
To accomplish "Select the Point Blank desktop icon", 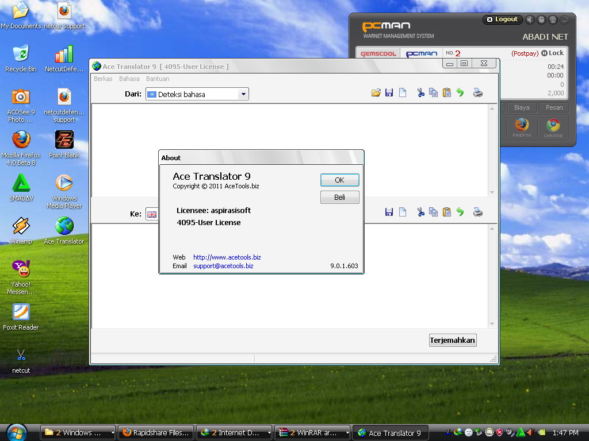I will coord(64,144).
